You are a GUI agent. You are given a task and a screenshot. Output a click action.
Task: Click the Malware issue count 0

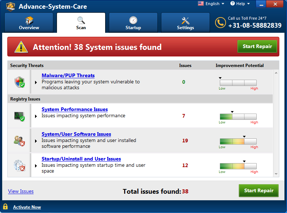[x=184, y=82]
